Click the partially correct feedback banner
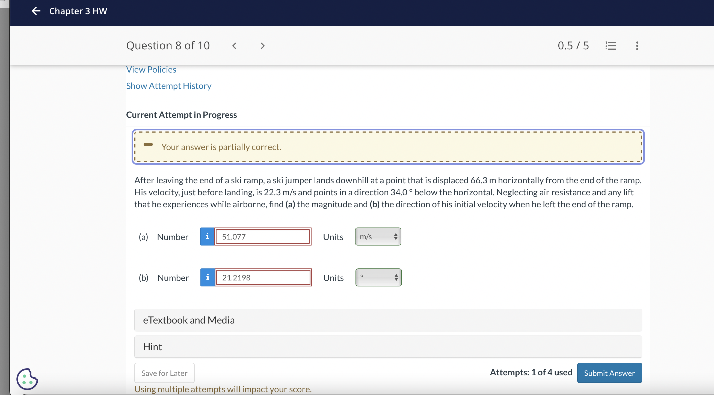Viewport: 714px width, 395px height. (388, 147)
